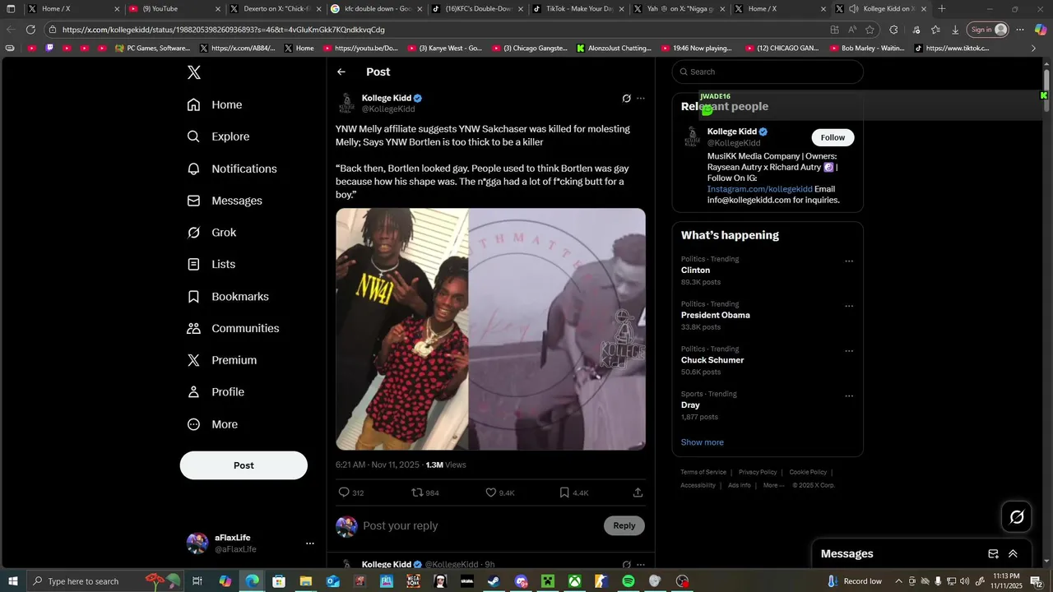1053x592 pixels.
Task: Click the new message icon in Messages
Action: coord(993,554)
